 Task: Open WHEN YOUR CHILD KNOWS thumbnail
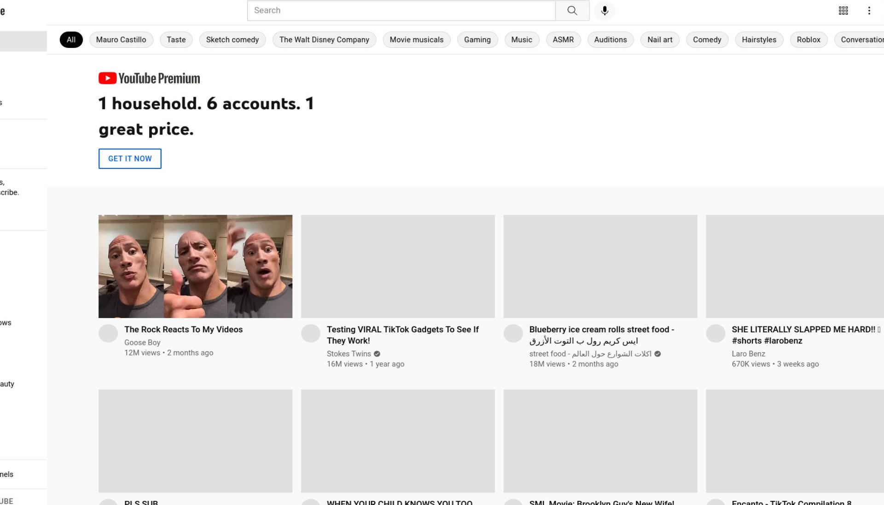(x=398, y=441)
